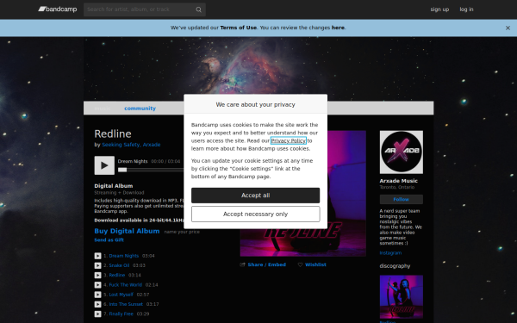517x323 pixels.
Task: Open the Into The Sunset track link
Action: (x=126, y=304)
